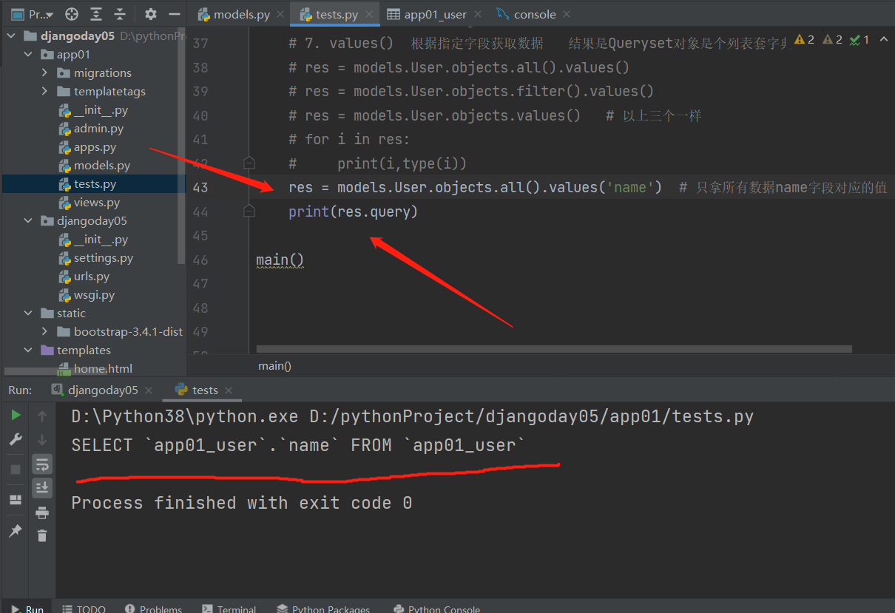Click the editor horizontal scrollbar

pos(554,349)
